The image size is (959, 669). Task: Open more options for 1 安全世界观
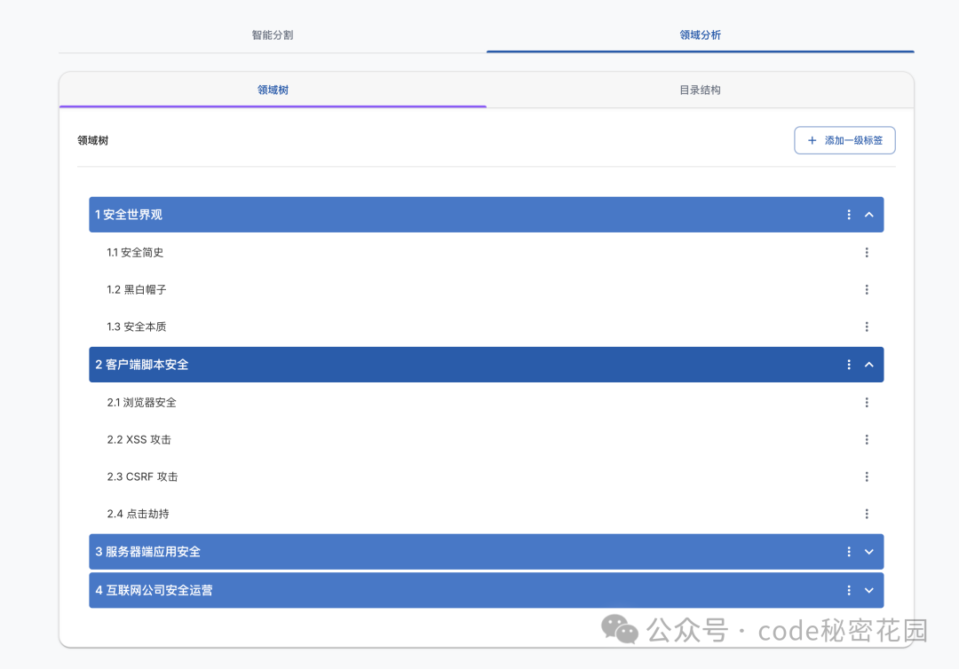[848, 215]
